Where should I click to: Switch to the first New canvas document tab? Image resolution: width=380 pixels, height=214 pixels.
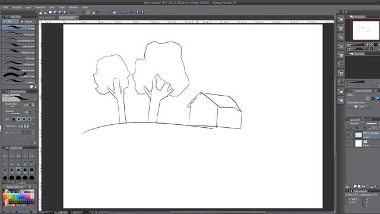[x=48, y=18]
